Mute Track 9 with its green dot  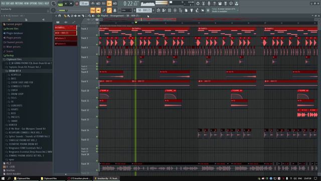tap(97, 88)
